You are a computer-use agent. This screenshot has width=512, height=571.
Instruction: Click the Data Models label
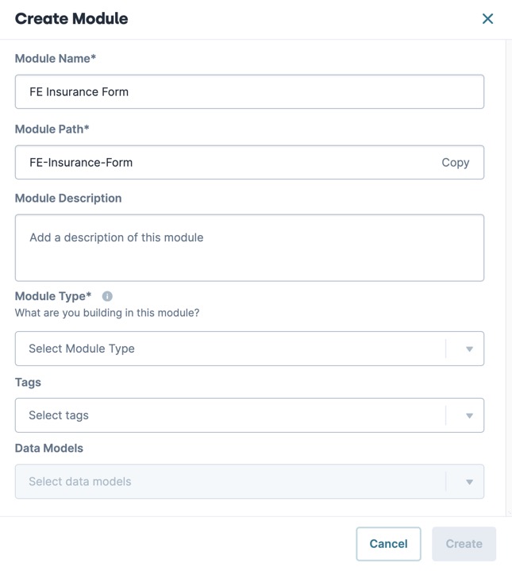[48, 448]
